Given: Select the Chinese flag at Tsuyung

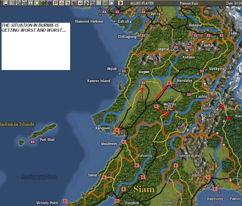Looking at the screenshot, I should 222,106.
